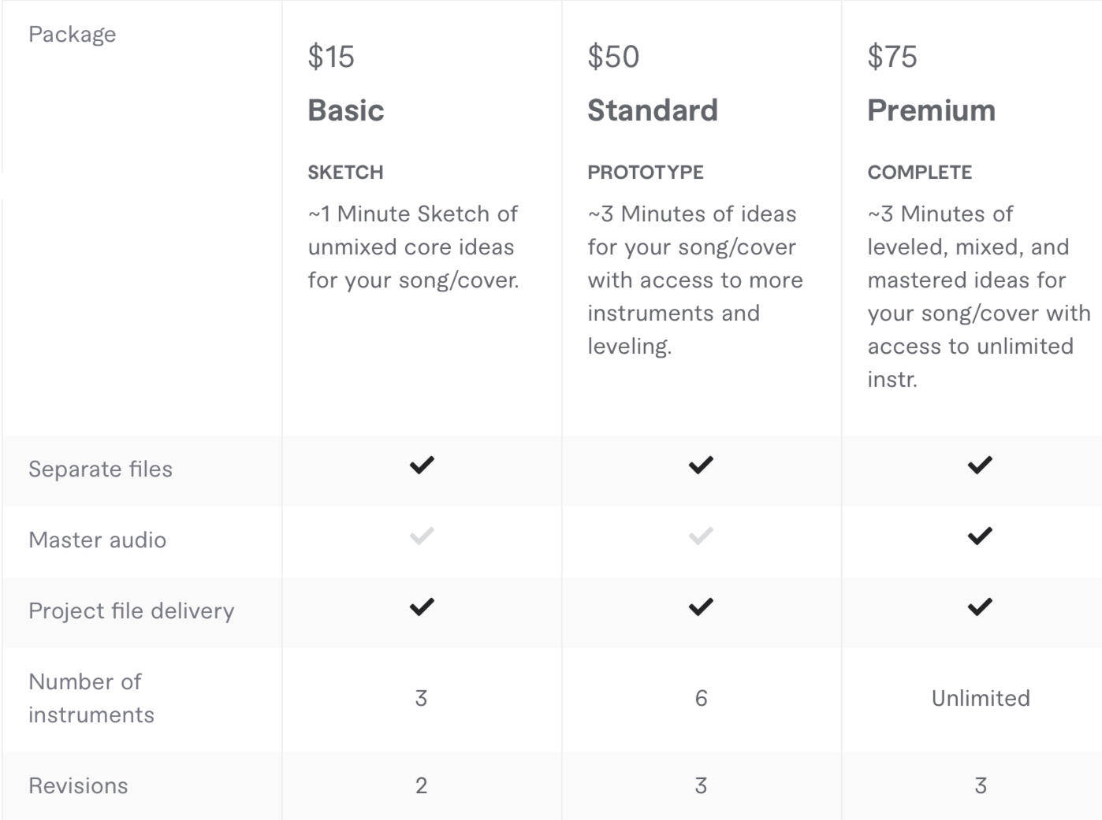Click the greyed Master audio checkmark under Basic
The height and width of the screenshot is (820, 1102).
(422, 536)
